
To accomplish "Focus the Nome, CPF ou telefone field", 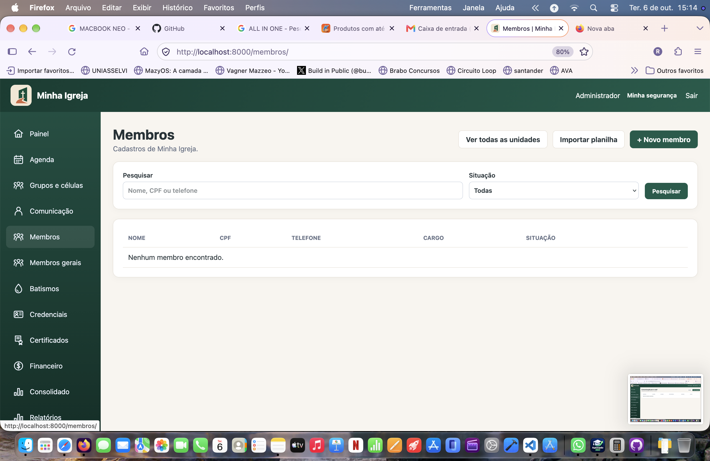I will coord(293,190).
